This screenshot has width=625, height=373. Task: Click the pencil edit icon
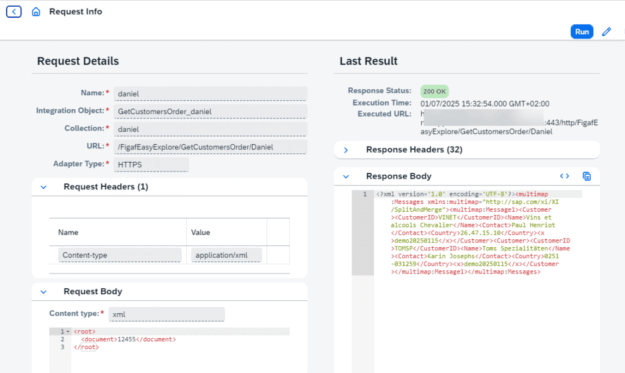(606, 32)
